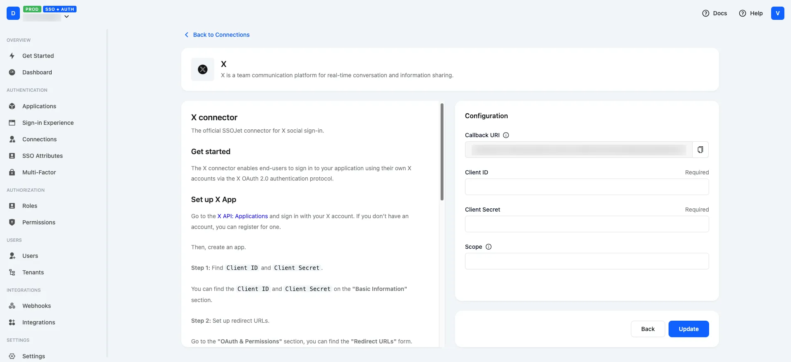This screenshot has height=362, width=791.
Task: Focus the Scope input field
Action: pos(587,261)
